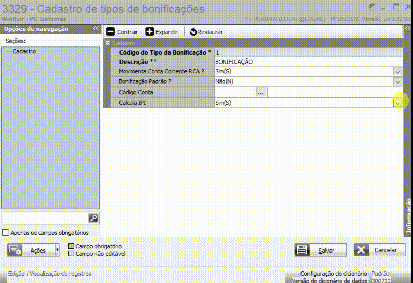Click the Restaurar circular arrow icon

(193, 32)
